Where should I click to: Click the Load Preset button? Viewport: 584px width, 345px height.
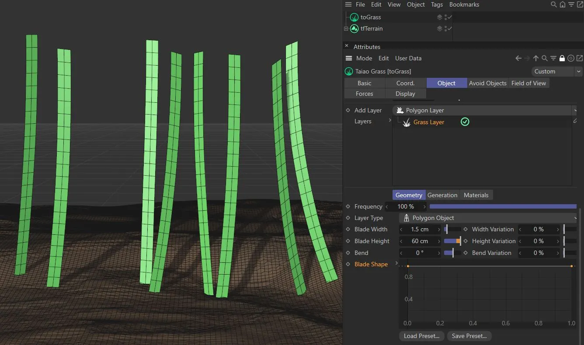(421, 336)
